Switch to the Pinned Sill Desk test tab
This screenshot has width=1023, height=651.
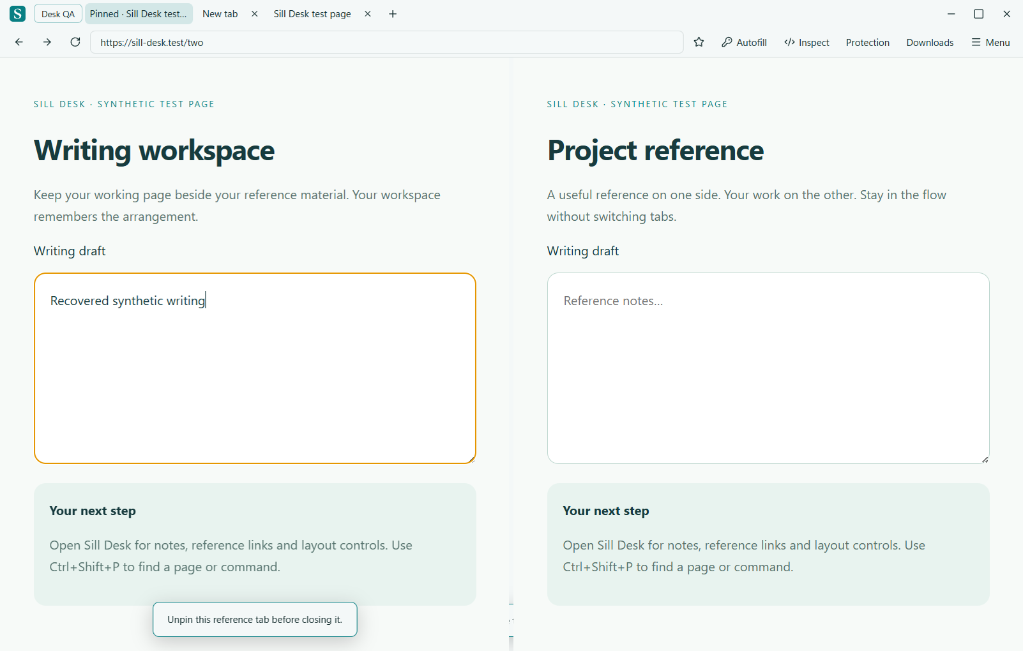pyautogui.click(x=139, y=14)
